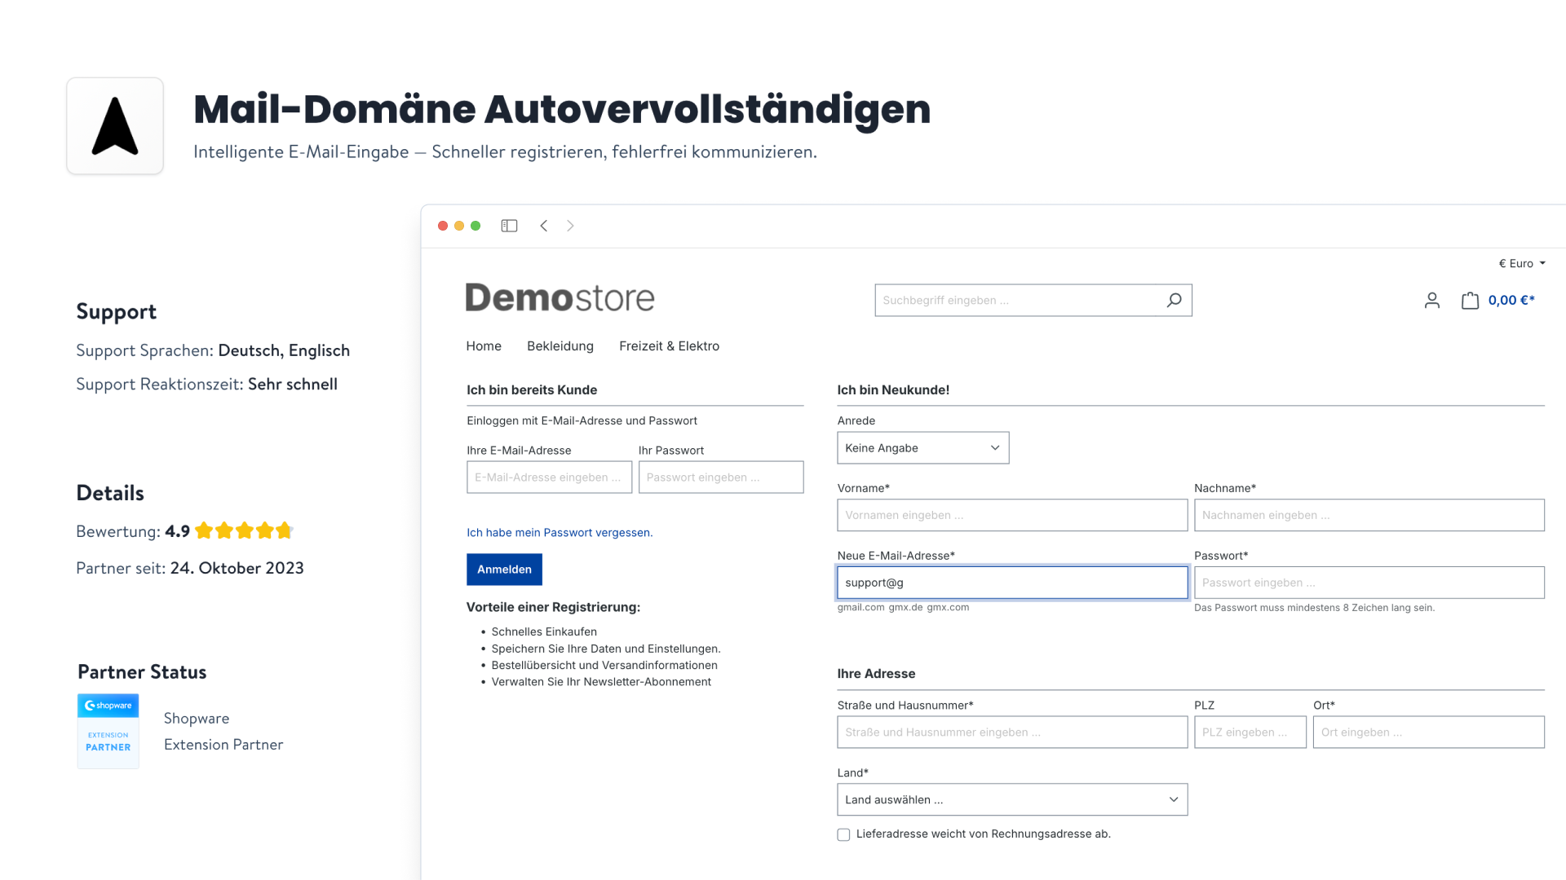Switch to the Bekleidung tab
The width and height of the screenshot is (1566, 880).
coord(560,345)
